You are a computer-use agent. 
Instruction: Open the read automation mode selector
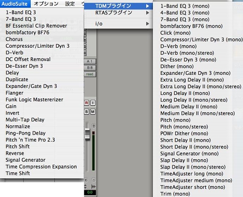click(x=90, y=74)
